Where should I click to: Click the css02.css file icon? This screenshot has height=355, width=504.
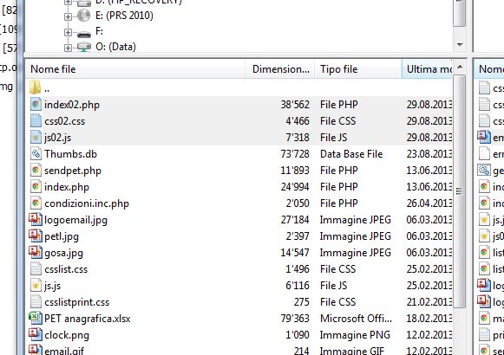tap(36, 121)
